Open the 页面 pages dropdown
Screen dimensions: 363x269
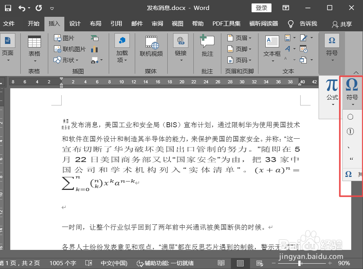click(8, 48)
